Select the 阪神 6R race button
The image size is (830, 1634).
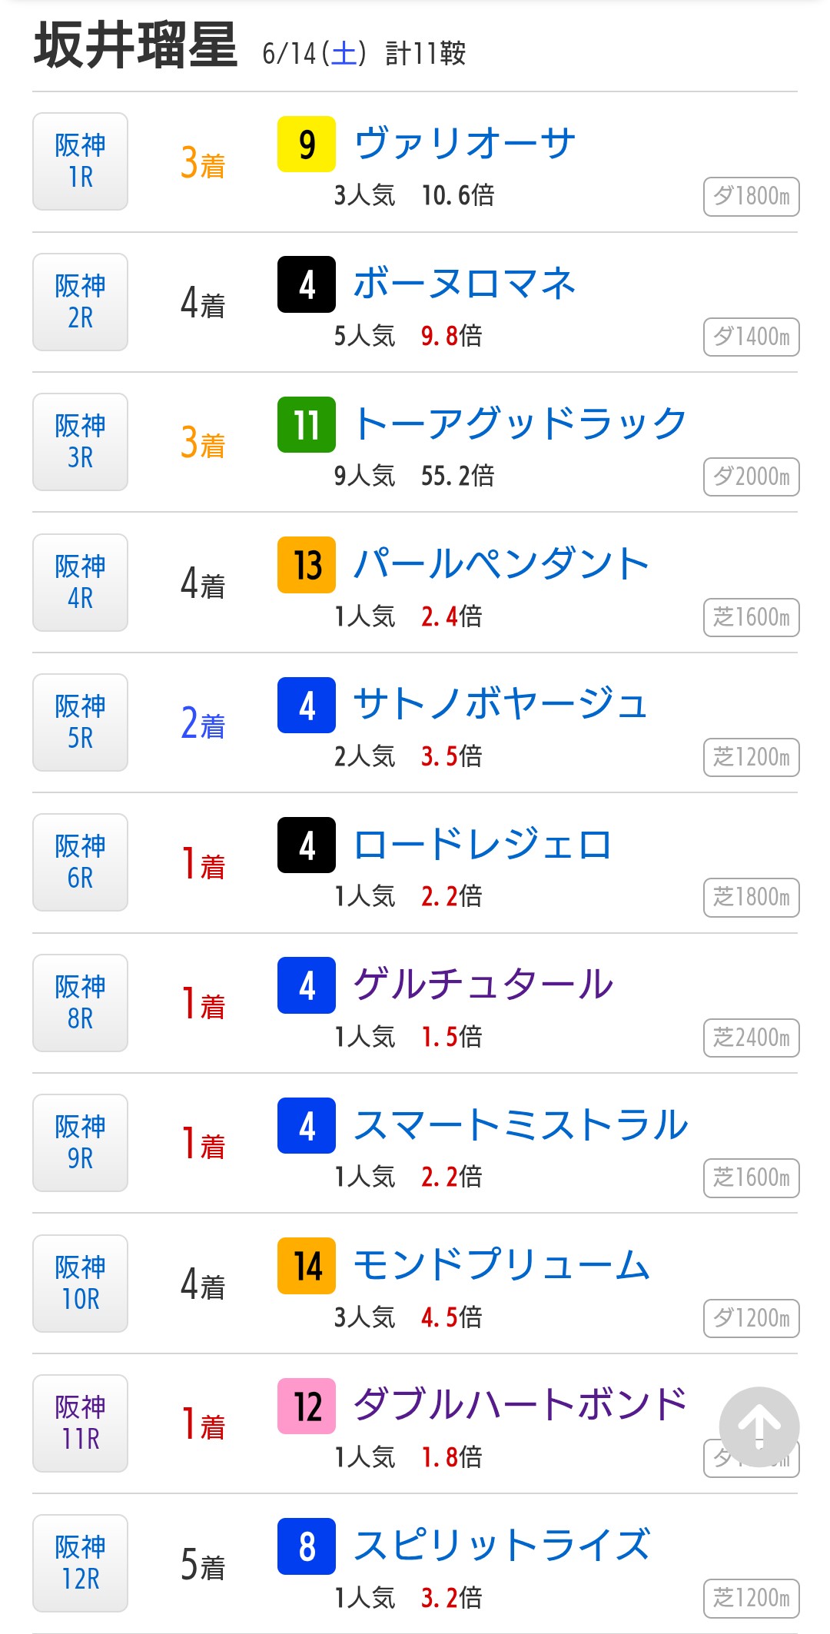[x=80, y=862]
